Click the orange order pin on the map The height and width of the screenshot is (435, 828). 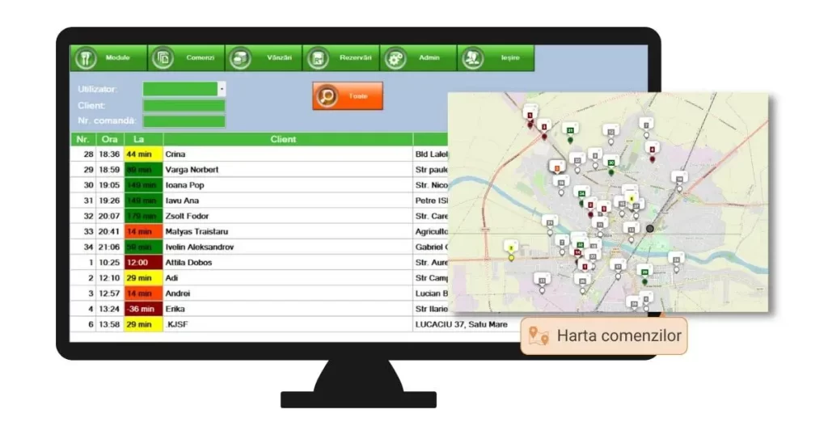(556, 167)
